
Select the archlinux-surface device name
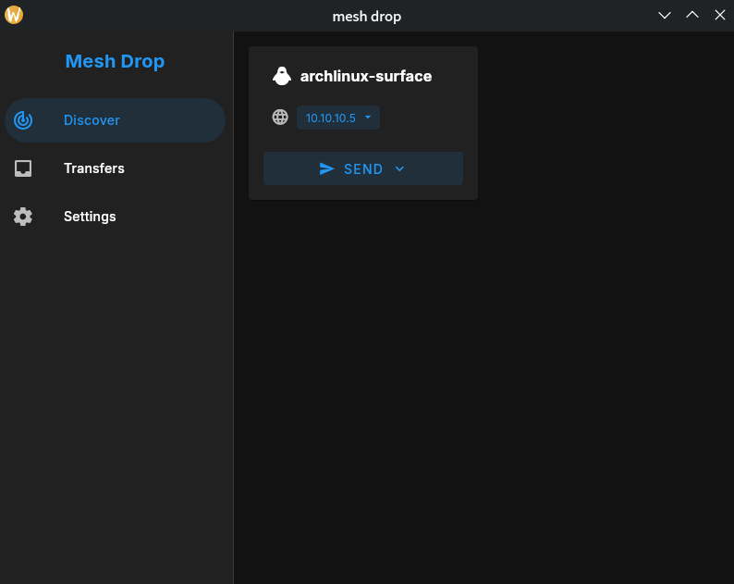[366, 76]
